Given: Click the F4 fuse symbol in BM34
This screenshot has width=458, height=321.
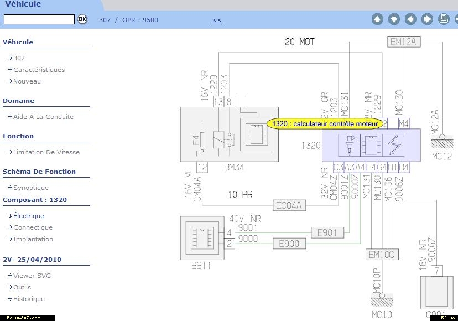Looking at the screenshot, I should point(201,141).
